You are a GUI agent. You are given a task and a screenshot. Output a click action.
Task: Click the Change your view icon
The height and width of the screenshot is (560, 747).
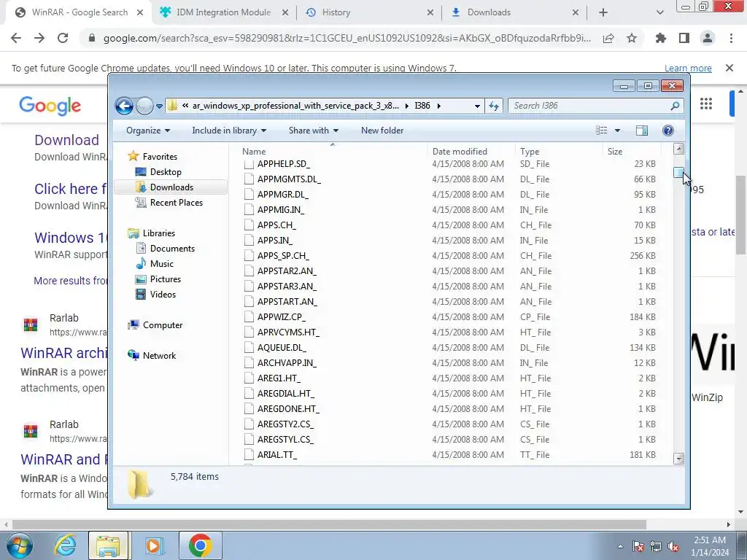602,131
